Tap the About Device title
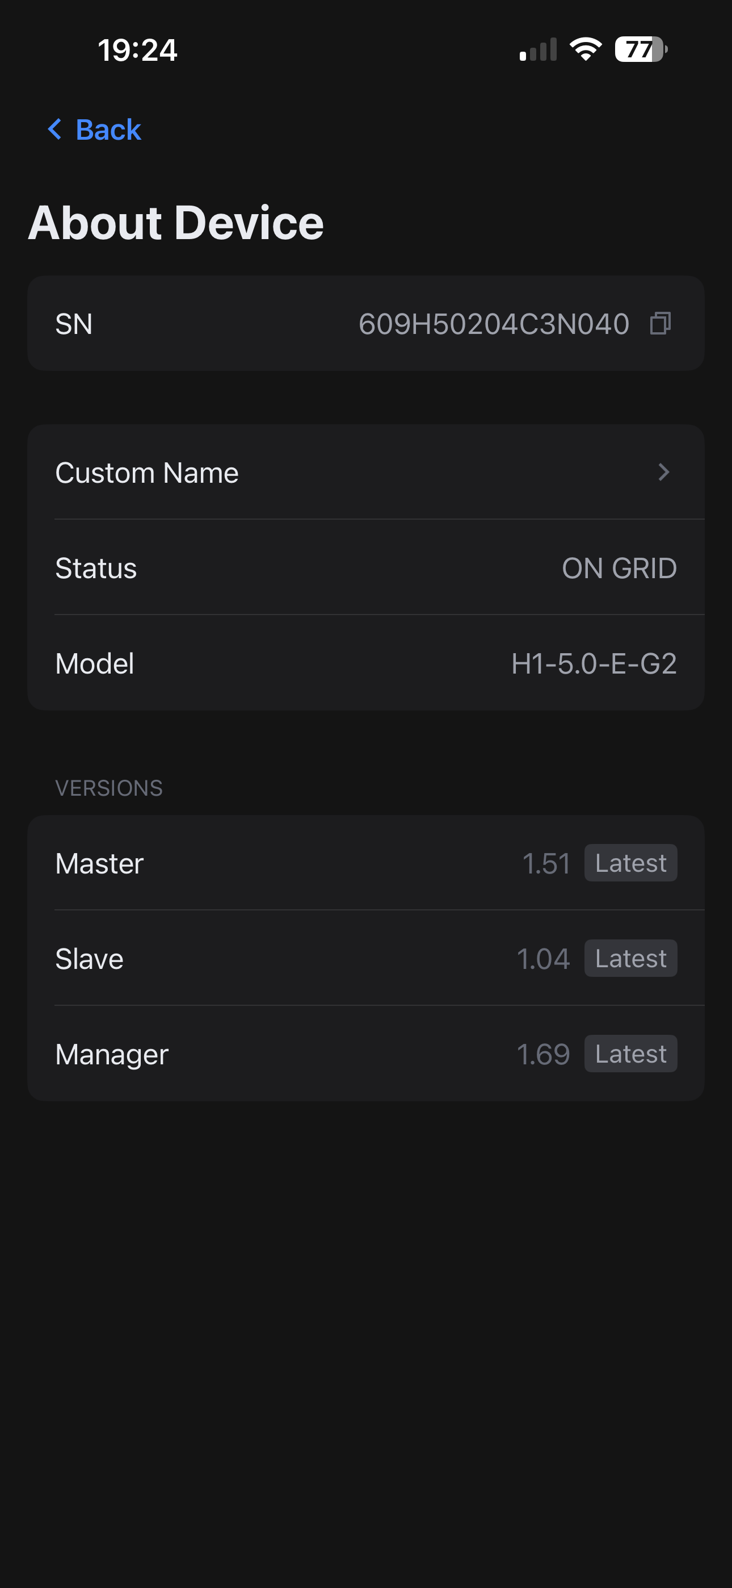Viewport: 732px width, 1588px height. click(176, 223)
